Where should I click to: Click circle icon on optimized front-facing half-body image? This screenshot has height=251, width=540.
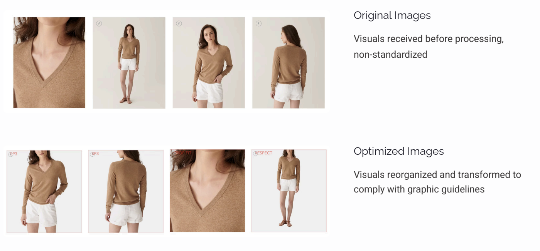point(11,154)
